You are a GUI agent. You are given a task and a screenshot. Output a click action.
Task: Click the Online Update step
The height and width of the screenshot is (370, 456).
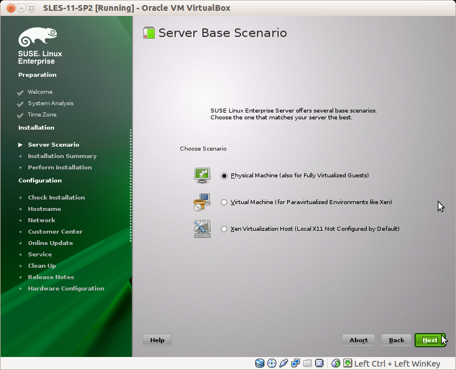(50, 243)
